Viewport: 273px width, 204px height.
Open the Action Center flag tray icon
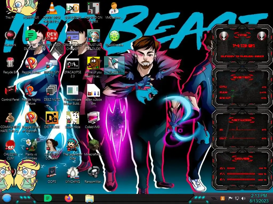point(230,198)
